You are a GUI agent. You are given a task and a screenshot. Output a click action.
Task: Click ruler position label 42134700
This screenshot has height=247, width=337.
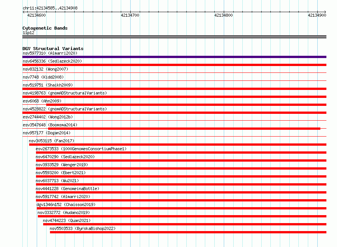coord(130,15)
